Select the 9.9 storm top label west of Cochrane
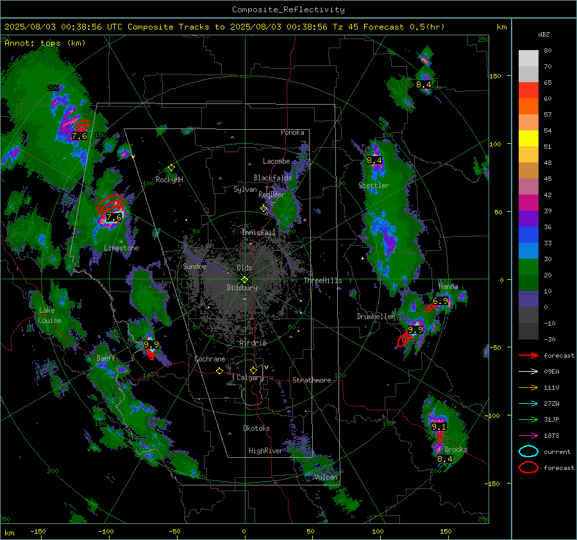Image resolution: width=577 pixels, height=540 pixels. pyautogui.click(x=151, y=344)
